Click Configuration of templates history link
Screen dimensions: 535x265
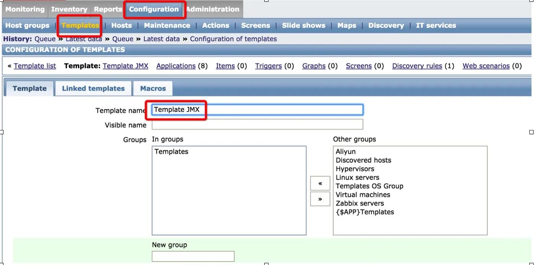(x=233, y=39)
